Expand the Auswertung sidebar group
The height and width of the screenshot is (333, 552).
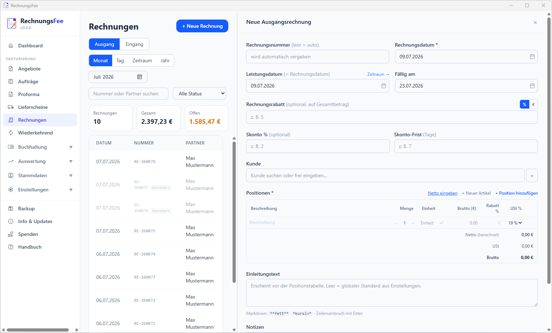[40, 161]
